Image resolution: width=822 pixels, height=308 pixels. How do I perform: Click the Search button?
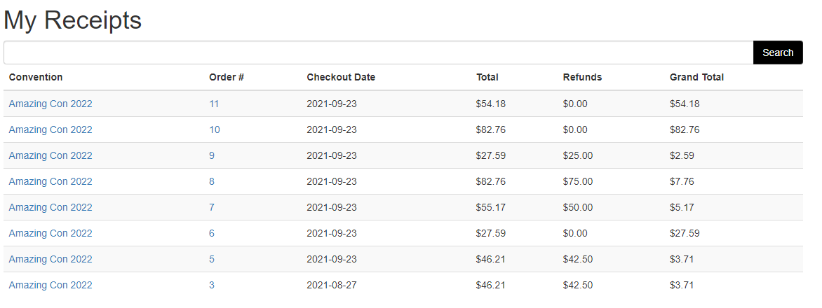coord(777,52)
